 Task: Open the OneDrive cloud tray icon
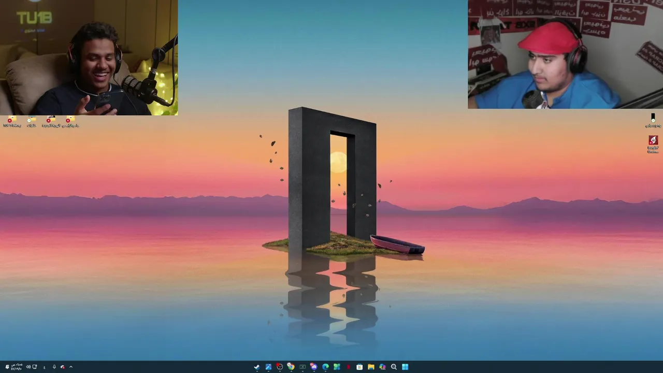pos(63,367)
